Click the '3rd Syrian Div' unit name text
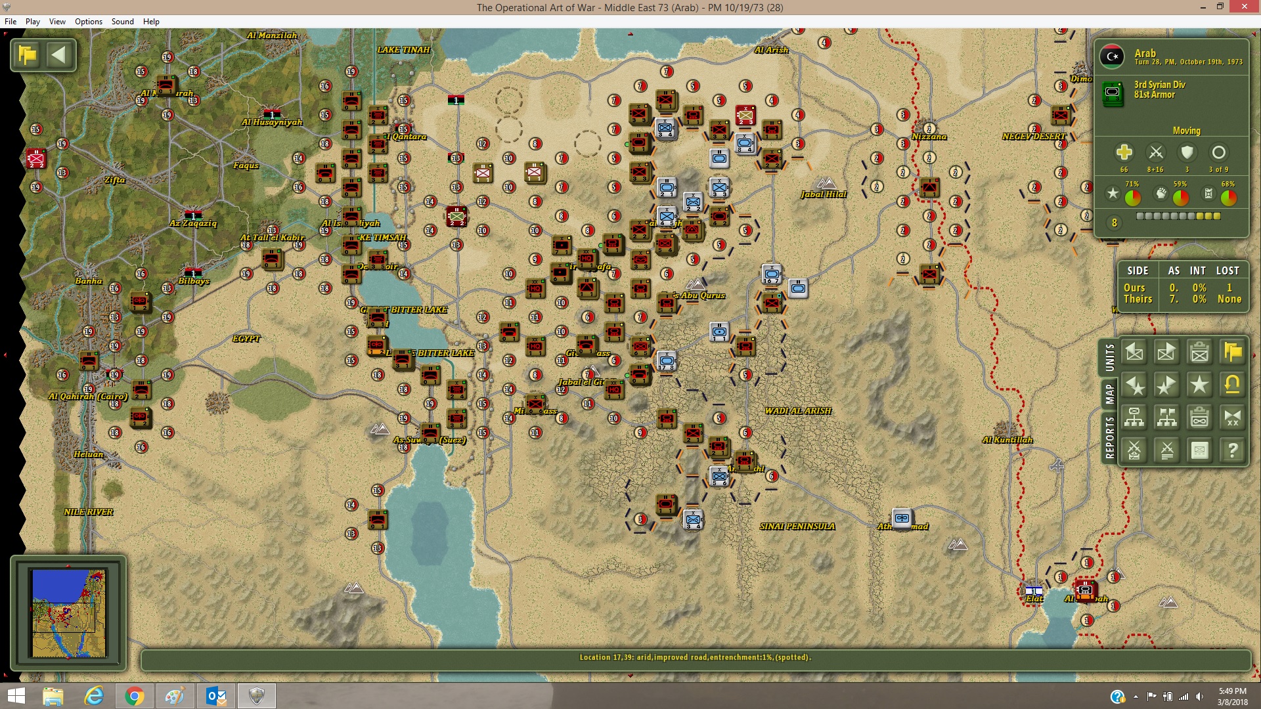The height and width of the screenshot is (709, 1261). [x=1159, y=85]
